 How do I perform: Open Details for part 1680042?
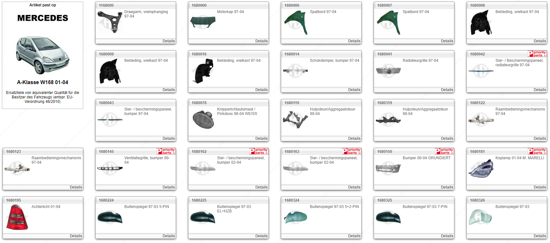tap(540, 90)
